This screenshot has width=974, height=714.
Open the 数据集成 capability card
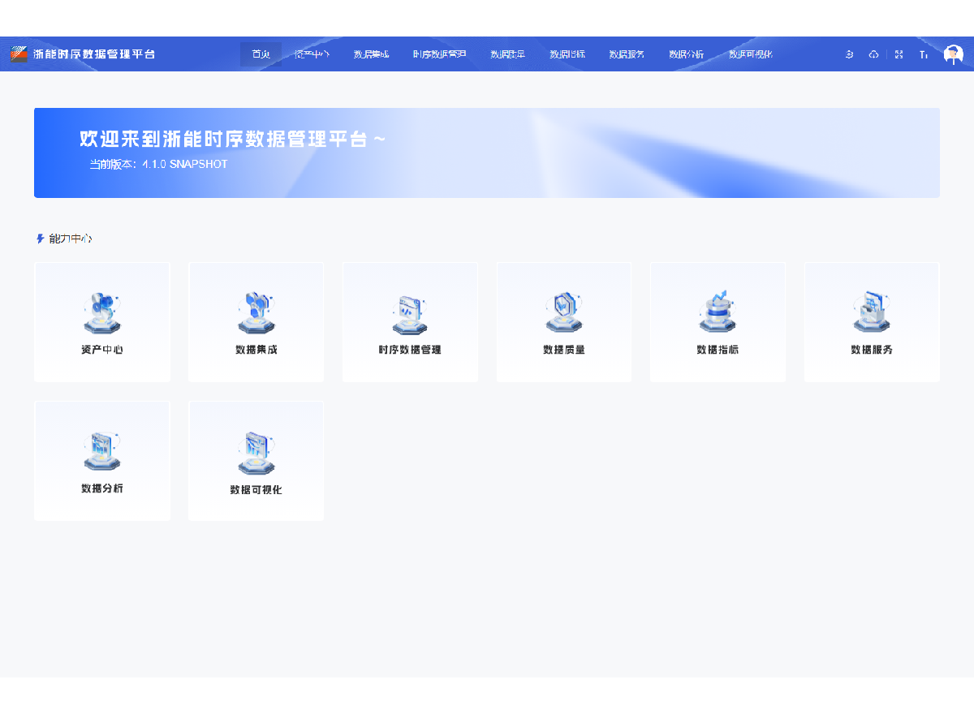[x=256, y=322]
